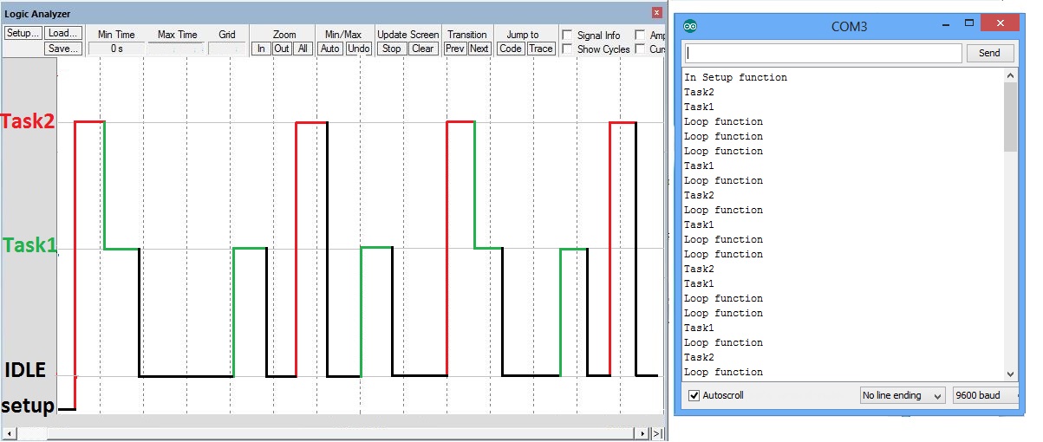
Task: Close the Logic Analyzer panel
Action: (656, 13)
